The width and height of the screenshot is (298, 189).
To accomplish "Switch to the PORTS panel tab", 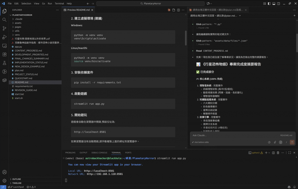I will (x=128, y=153).
